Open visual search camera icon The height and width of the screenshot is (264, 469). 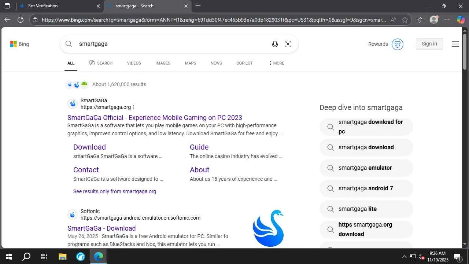[x=288, y=44]
